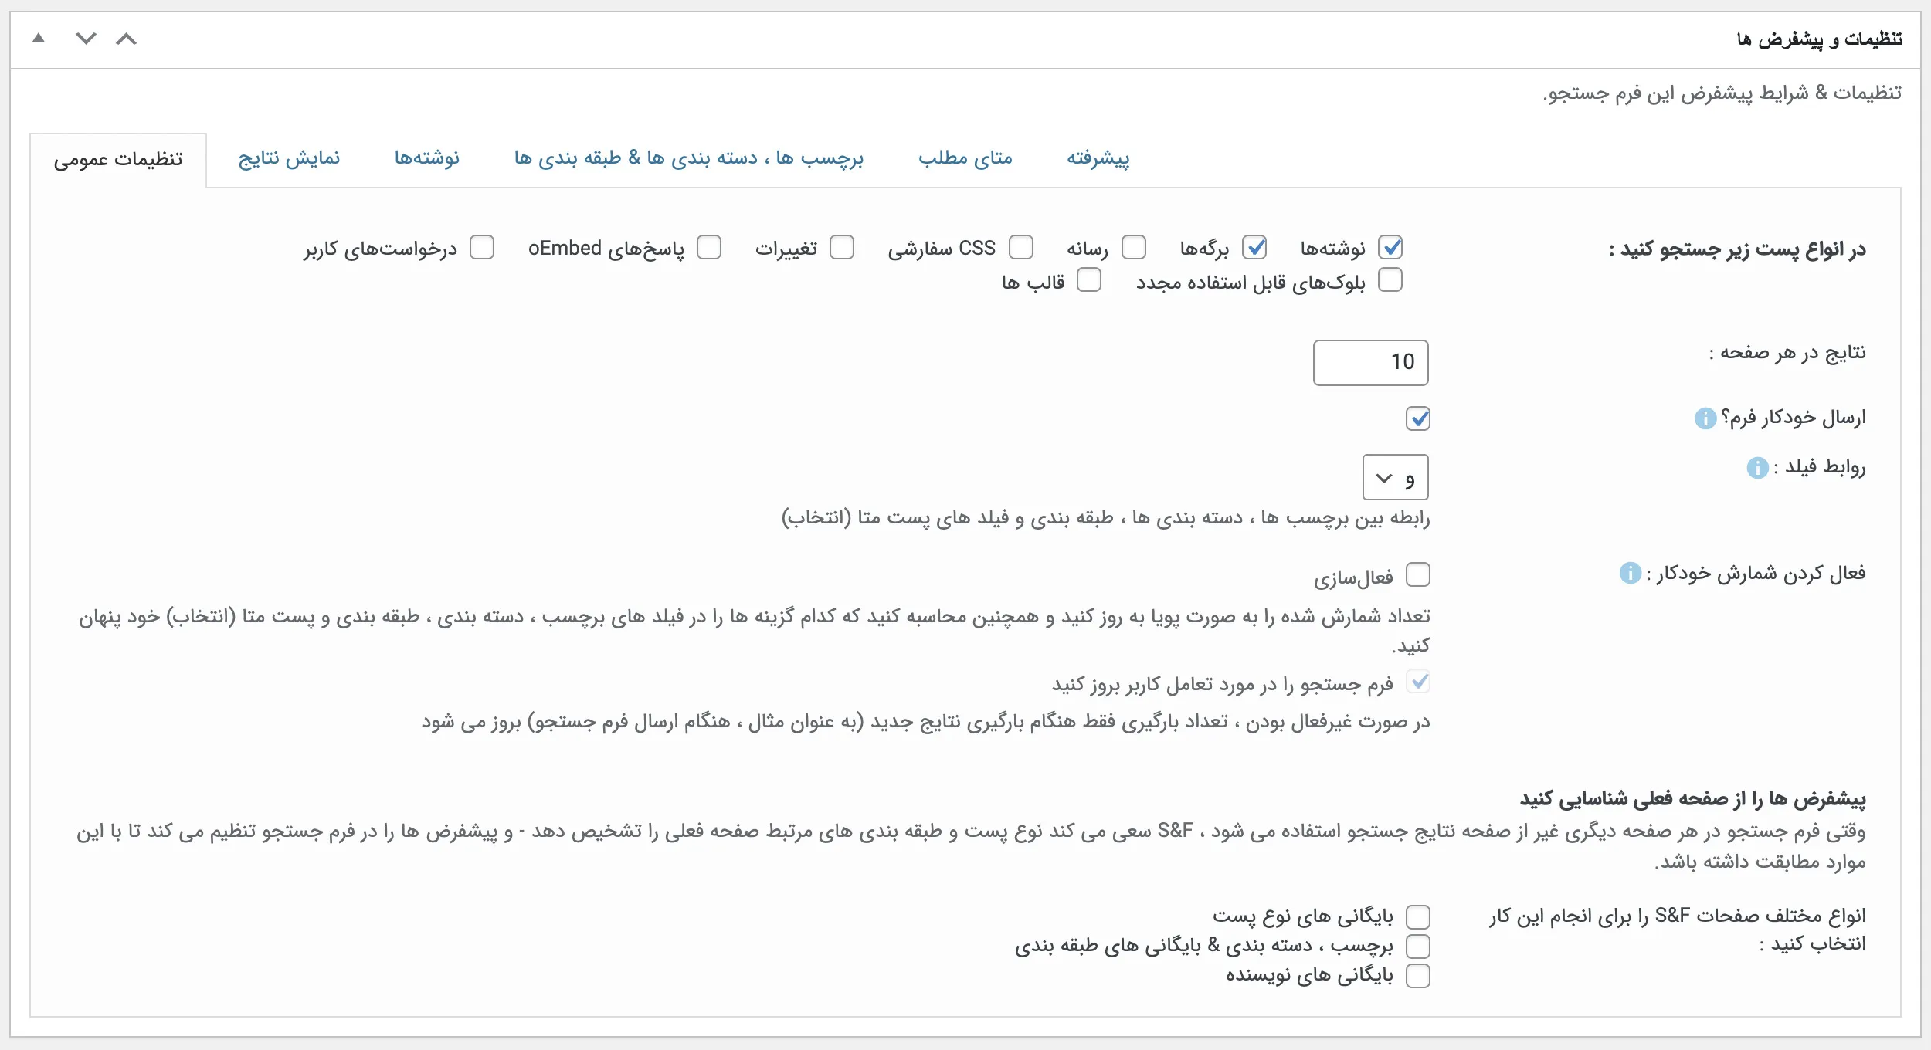Check بلوک‌های قابل استفاده مجدد checkbox
The image size is (1931, 1050).
coord(1390,279)
